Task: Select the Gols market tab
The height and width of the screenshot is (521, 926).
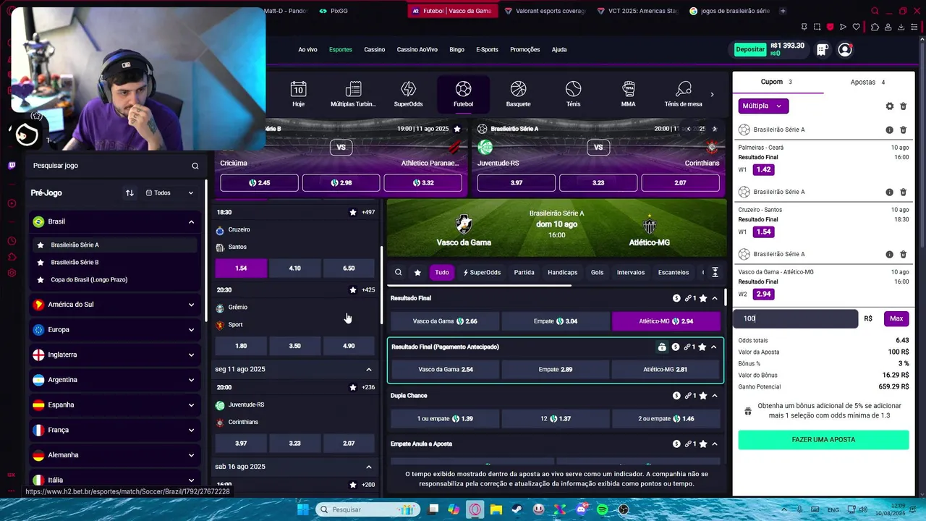Action: pos(597,273)
